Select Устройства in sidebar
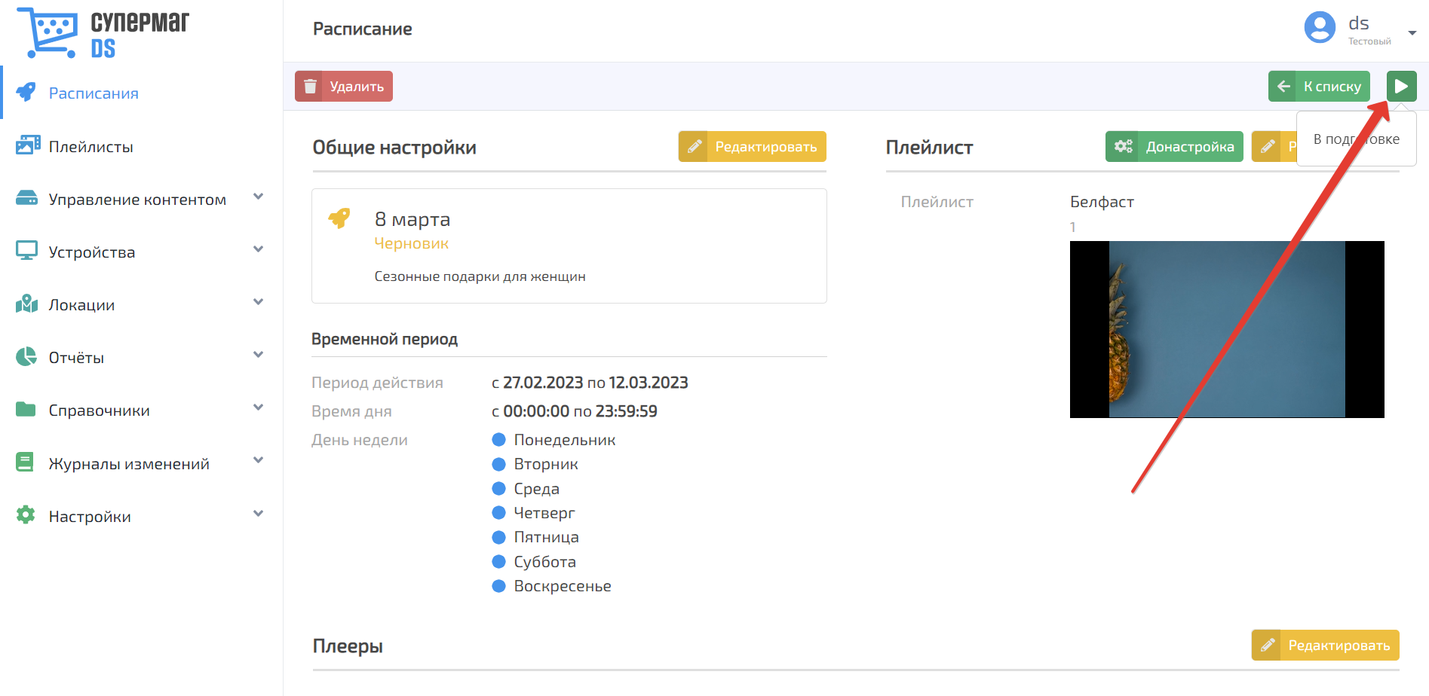The height and width of the screenshot is (696, 1429). (x=92, y=252)
